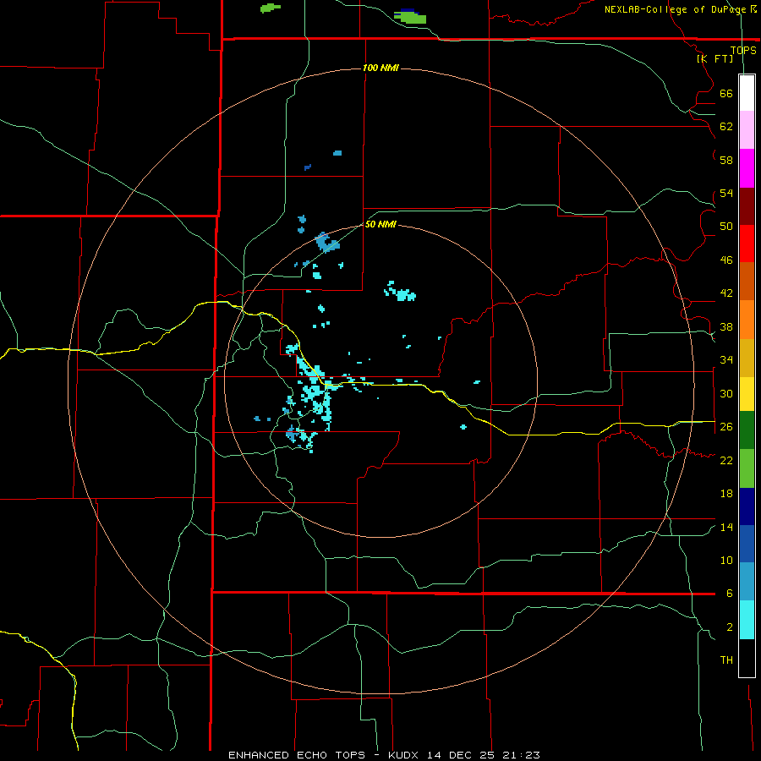Click the light pink 62 kft legend swatch

coord(747,130)
